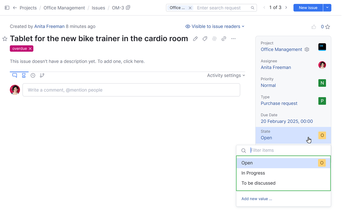Screen dimensions: 344x213
Task: Click the pencil edit icon beside the title
Action: 195,39
